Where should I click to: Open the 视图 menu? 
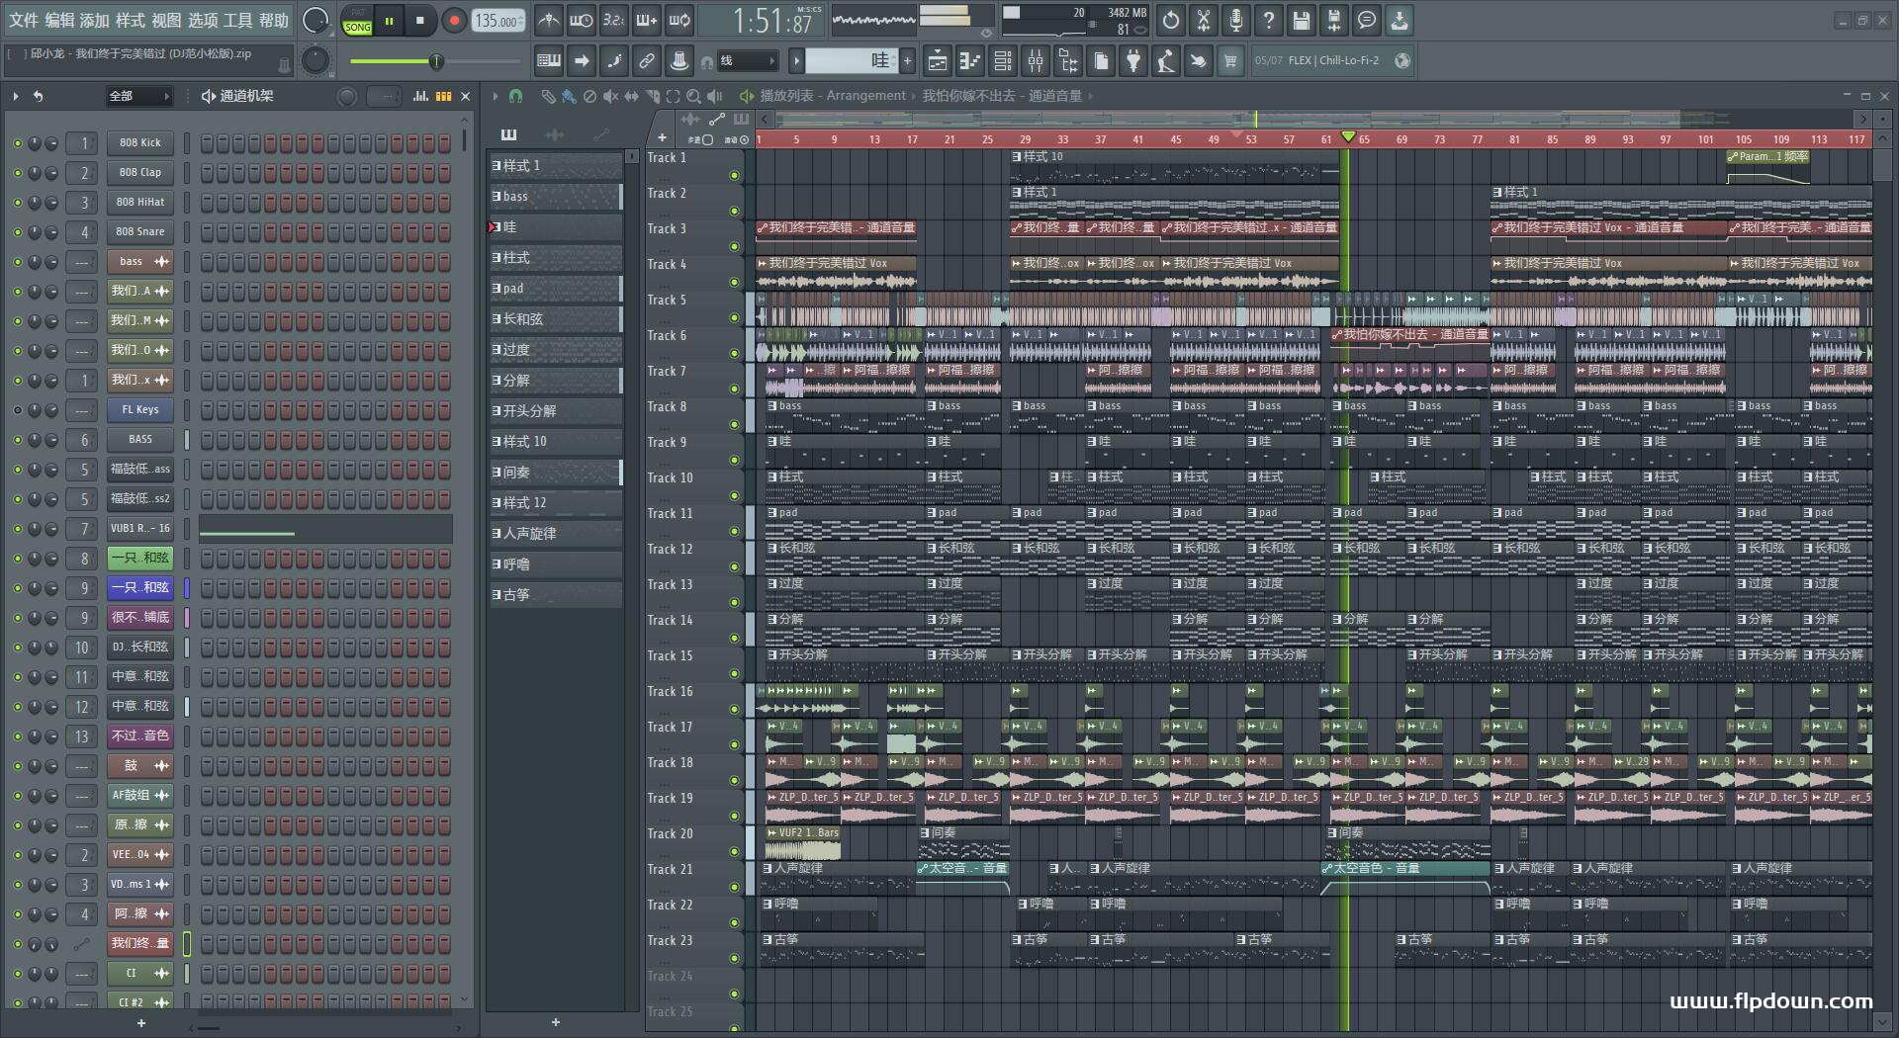pyautogui.click(x=166, y=20)
